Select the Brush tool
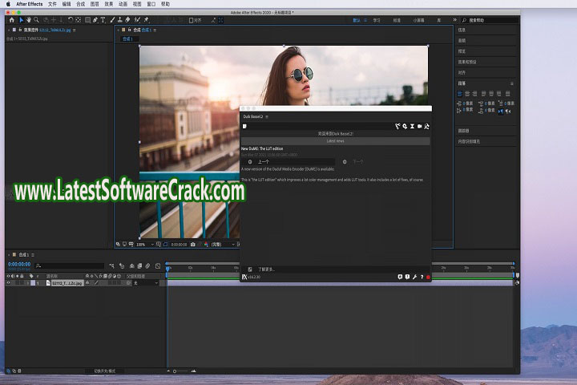Image resolution: width=577 pixels, height=385 pixels. tap(113, 20)
